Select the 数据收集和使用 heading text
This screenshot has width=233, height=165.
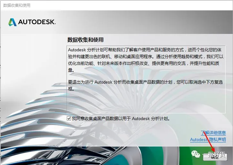(x=86, y=40)
